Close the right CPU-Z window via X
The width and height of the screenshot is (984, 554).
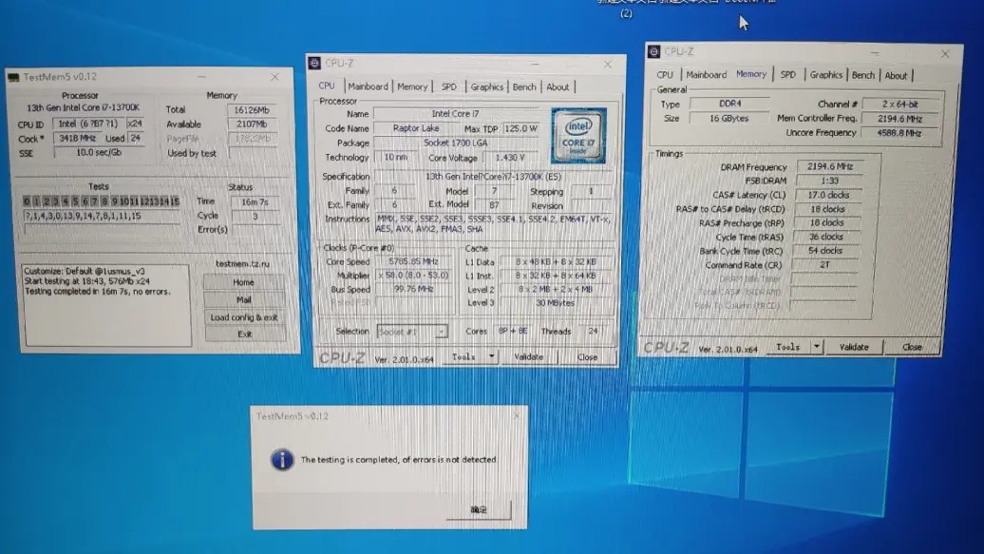click(945, 54)
